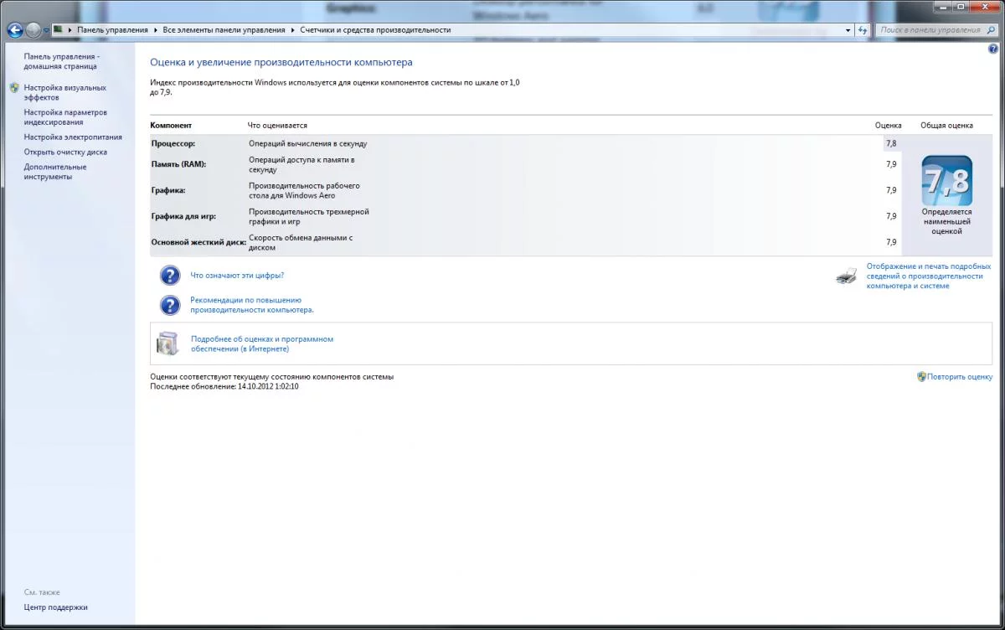The image size is (1005, 630).
Task: Open 'Открыть очистку диска' link
Action: pos(65,152)
